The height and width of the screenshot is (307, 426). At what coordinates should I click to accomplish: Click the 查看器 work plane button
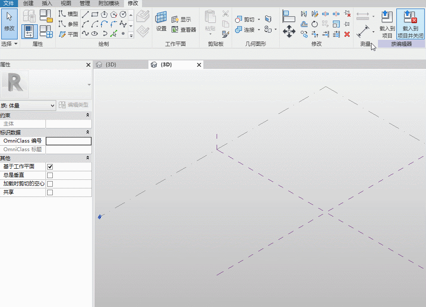tap(184, 30)
